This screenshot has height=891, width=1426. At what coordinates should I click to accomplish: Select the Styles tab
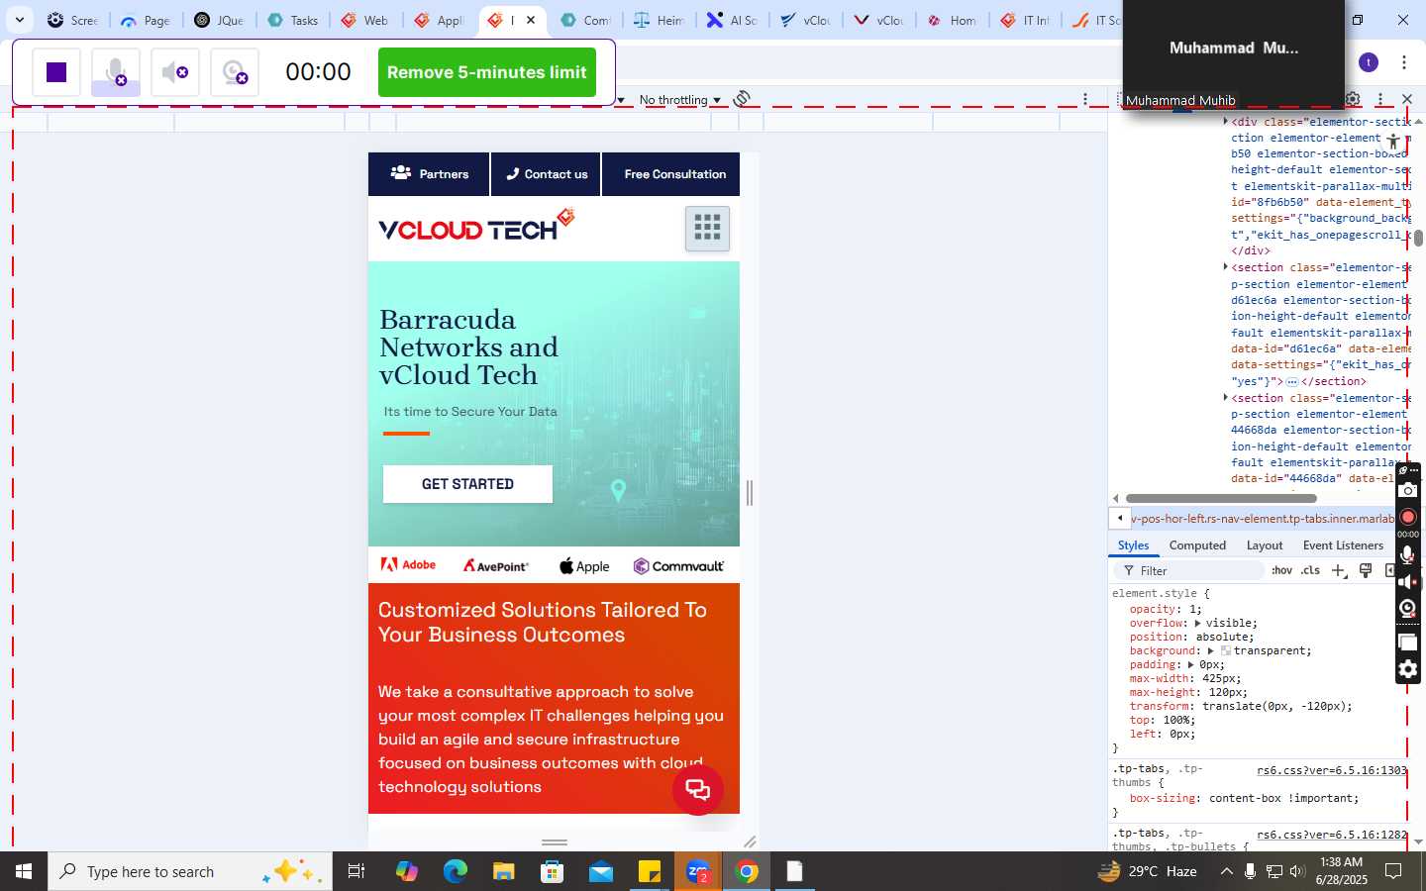[1133, 545]
